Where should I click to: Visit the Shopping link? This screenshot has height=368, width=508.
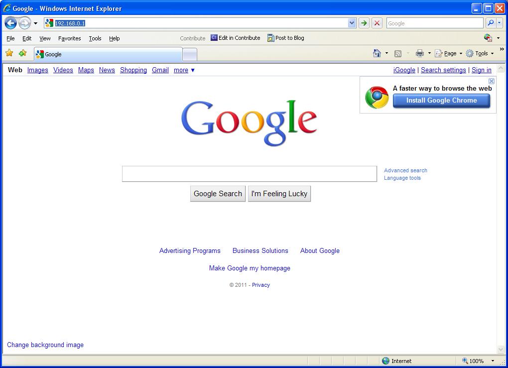tap(133, 70)
